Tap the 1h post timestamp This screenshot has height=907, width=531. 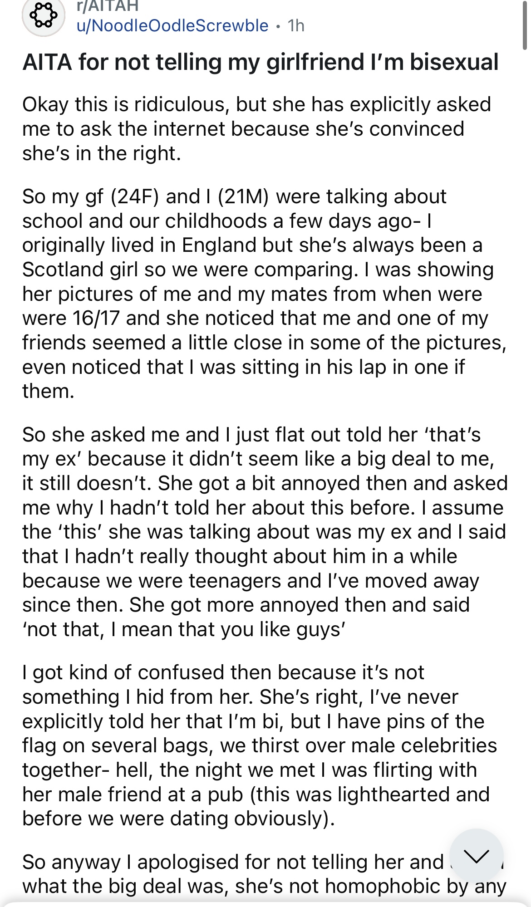click(x=296, y=25)
